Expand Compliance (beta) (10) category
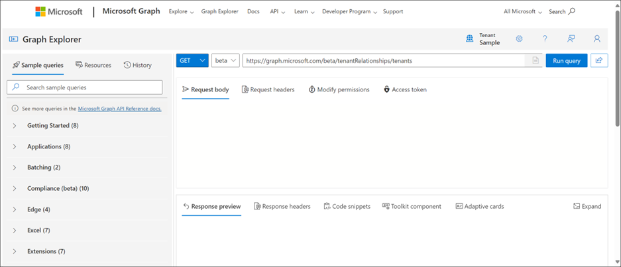 tap(87, 189)
